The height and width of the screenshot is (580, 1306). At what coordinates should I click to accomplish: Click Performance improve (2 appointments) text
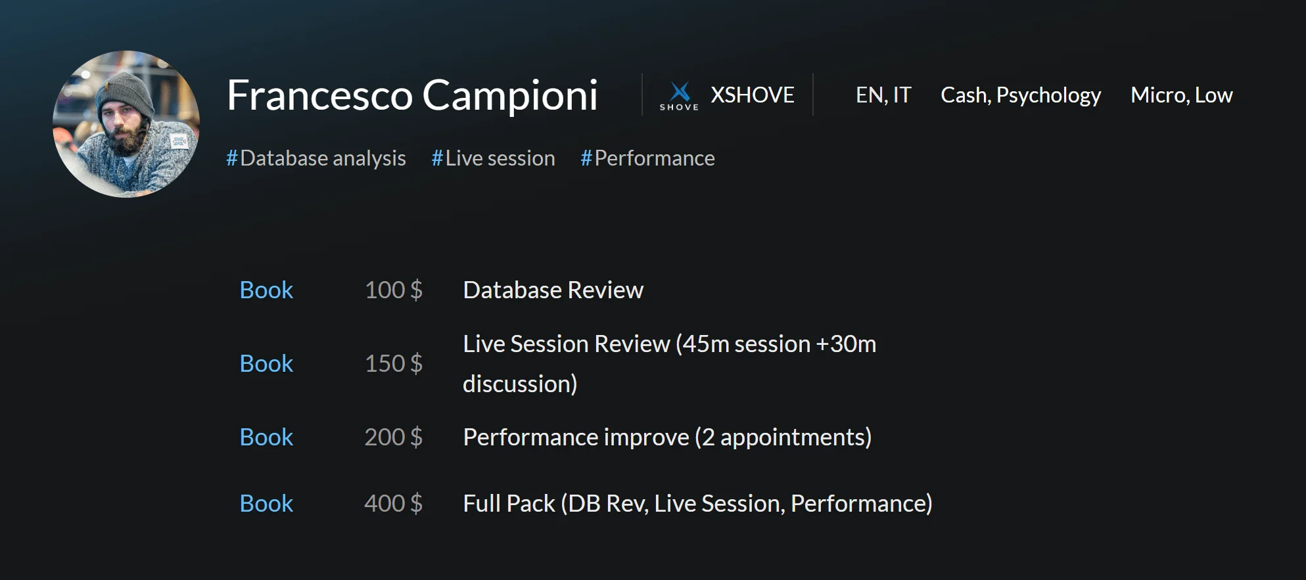[667, 437]
